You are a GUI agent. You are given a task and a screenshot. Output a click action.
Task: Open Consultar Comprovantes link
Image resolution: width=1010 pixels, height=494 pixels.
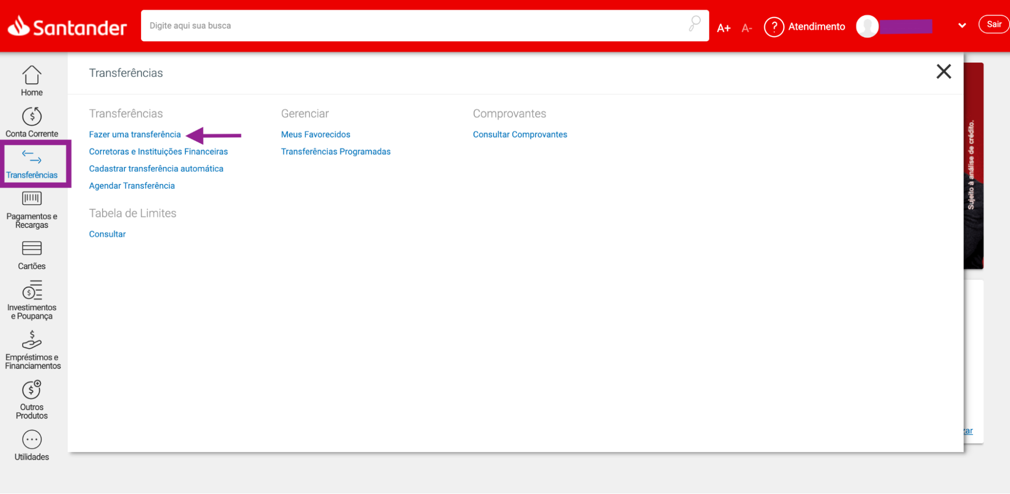[x=520, y=134]
